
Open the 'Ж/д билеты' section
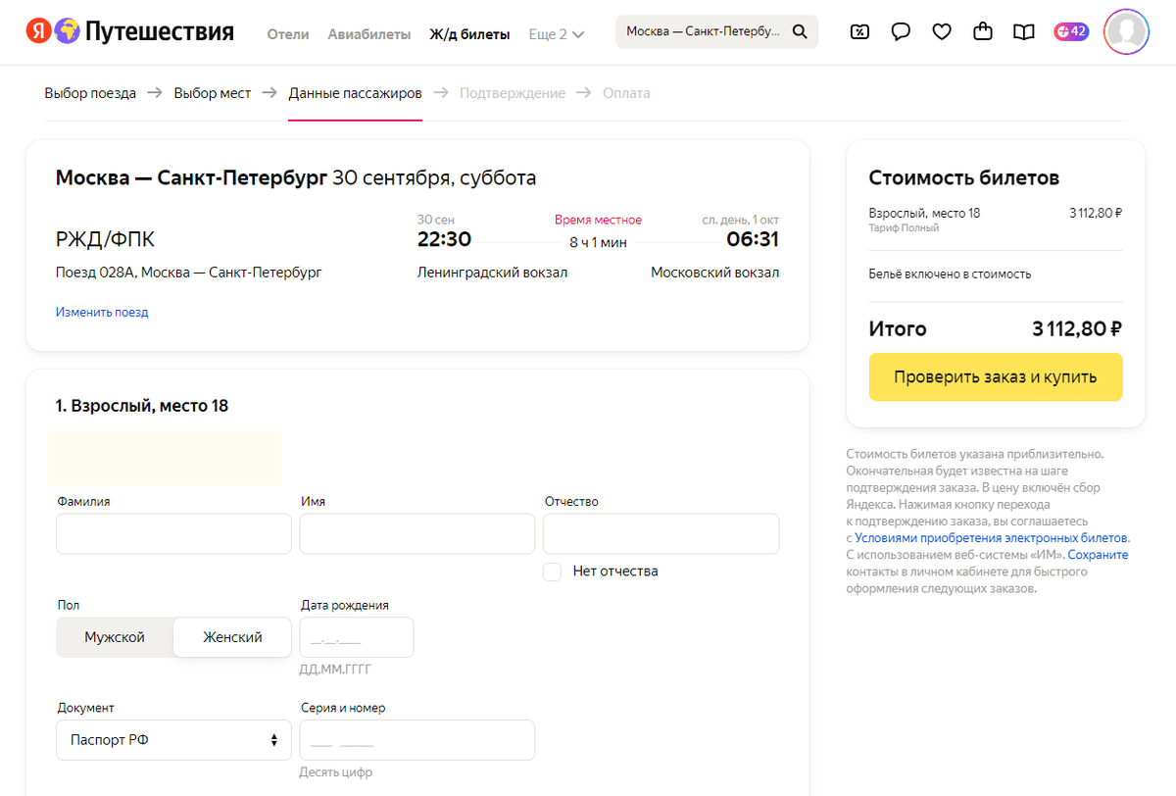coord(469,34)
